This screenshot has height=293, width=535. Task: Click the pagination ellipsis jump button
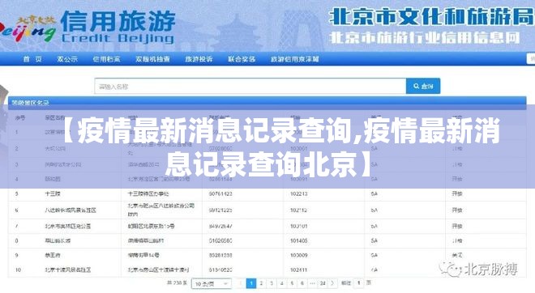(313, 283)
